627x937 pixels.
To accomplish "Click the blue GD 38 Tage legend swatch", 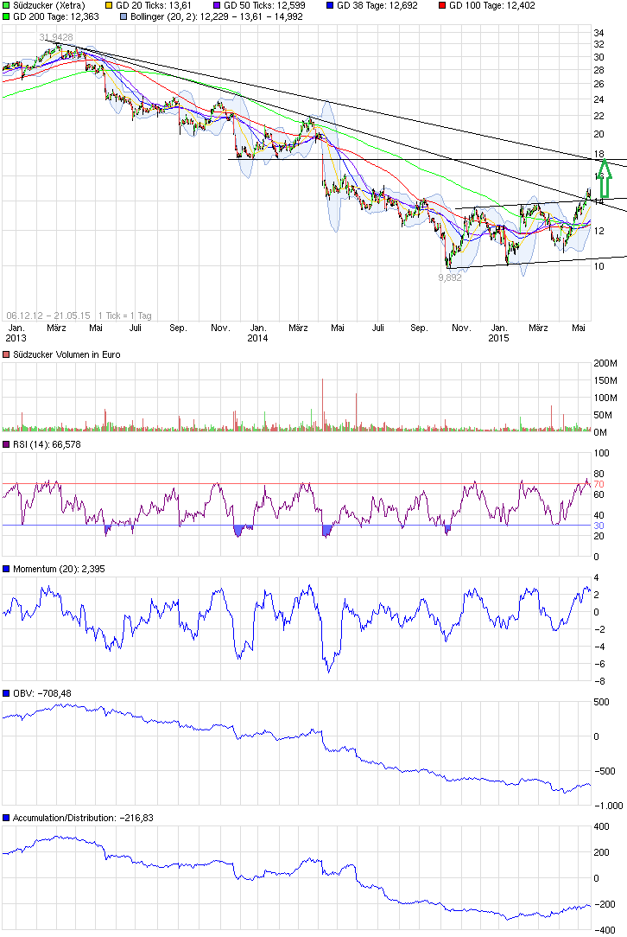I will click(x=330, y=5).
